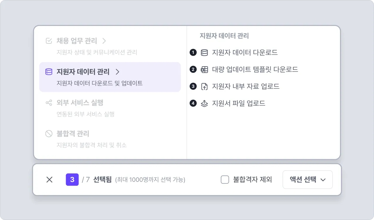Viewport: 374px width, 220px height.
Task: Click the file upload icon for 내부 자료
Action: 204,87
